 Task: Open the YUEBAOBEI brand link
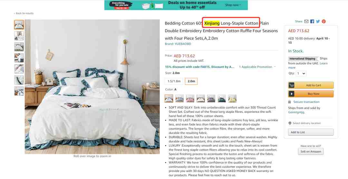pyautogui.click(x=178, y=44)
